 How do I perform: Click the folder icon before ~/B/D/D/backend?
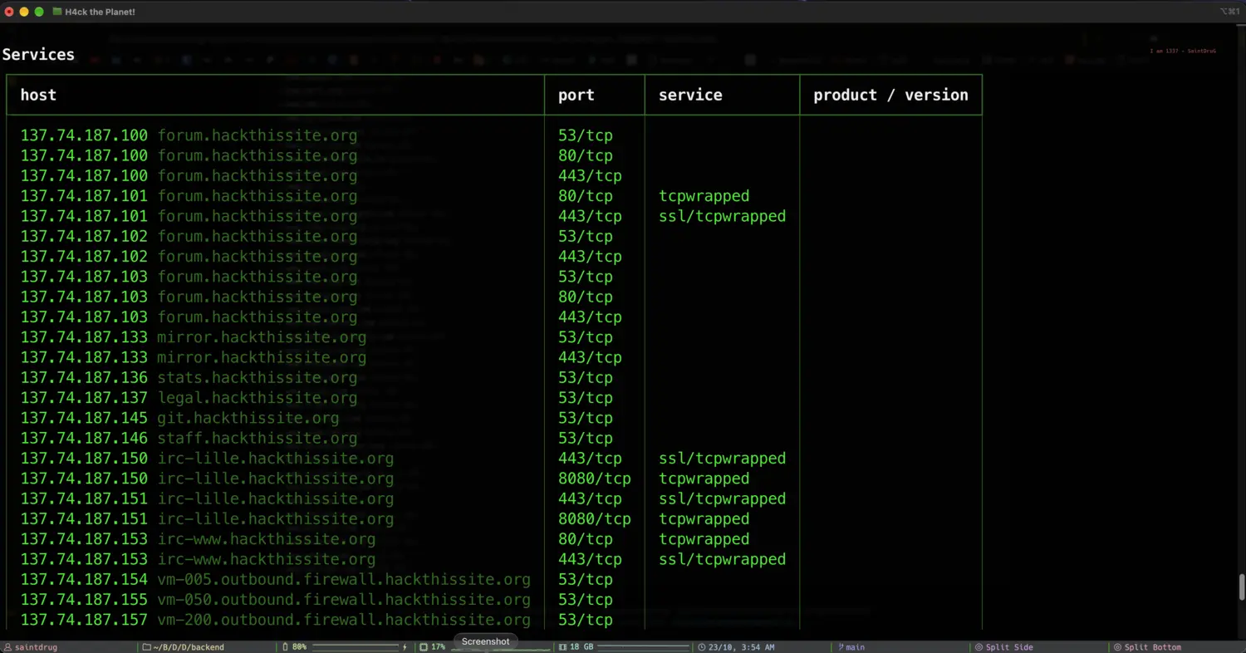(x=146, y=647)
